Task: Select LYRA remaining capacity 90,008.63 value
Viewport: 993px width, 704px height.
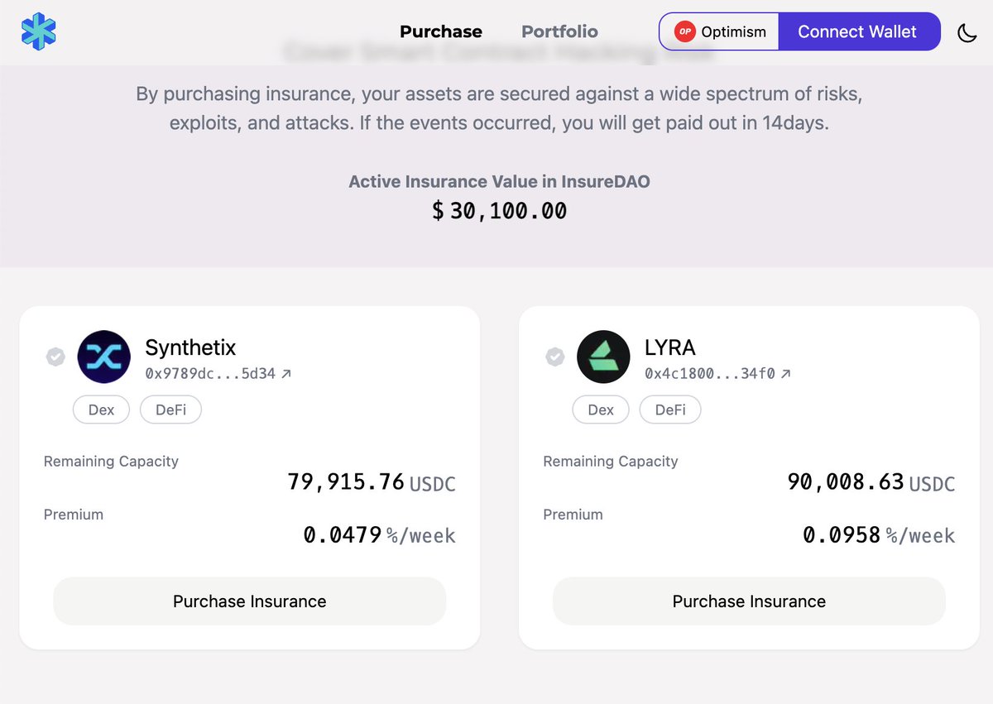Action: tap(846, 481)
